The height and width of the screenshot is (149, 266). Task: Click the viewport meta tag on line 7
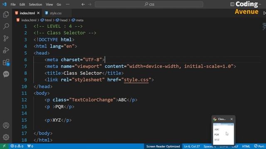[140, 66]
